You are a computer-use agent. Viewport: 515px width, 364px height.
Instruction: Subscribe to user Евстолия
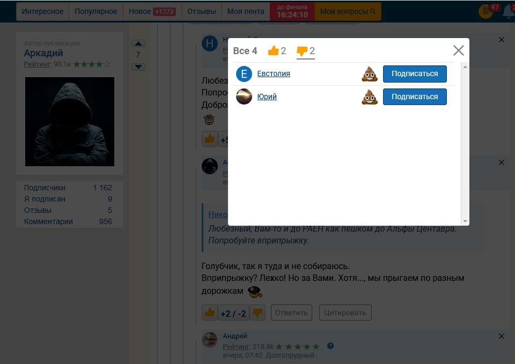pos(414,74)
